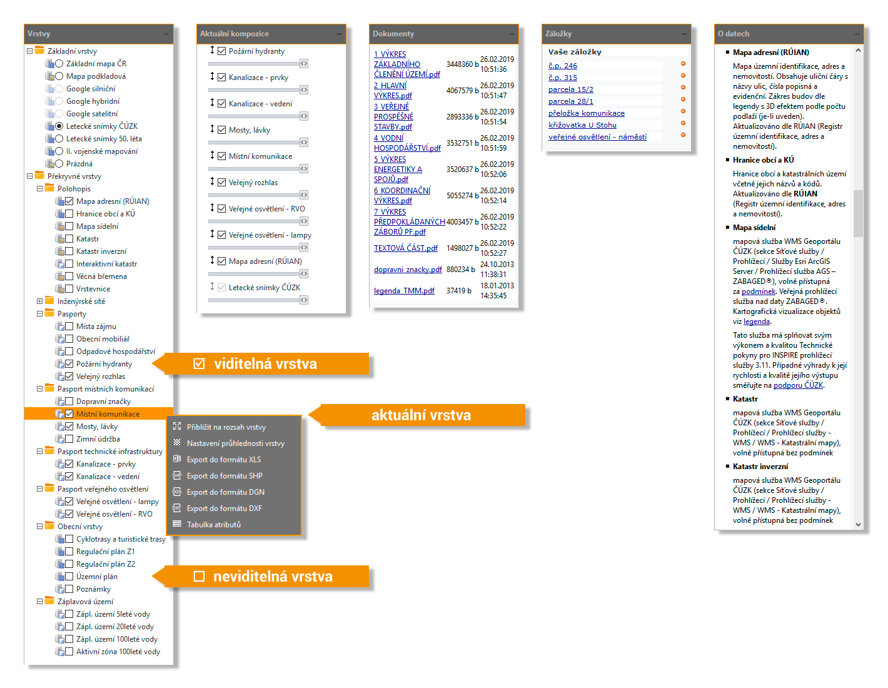888x688 pixels.
Task: Open document TEXTOVÁ ČÁST.pdf
Action: click(406, 248)
